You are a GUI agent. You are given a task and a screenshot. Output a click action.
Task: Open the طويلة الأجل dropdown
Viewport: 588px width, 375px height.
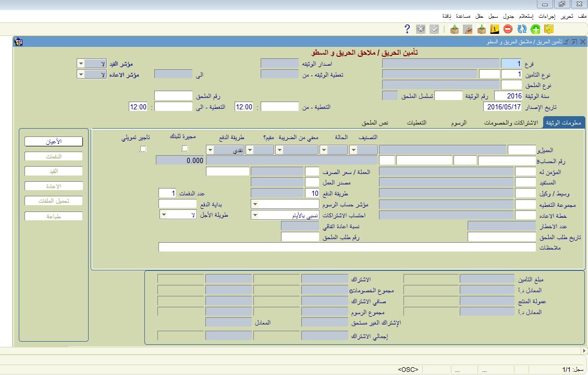(164, 215)
